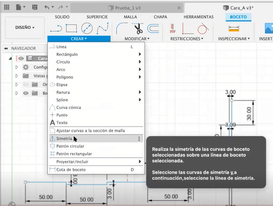
Task: Open the data panel grid icon
Action: coord(7,7)
